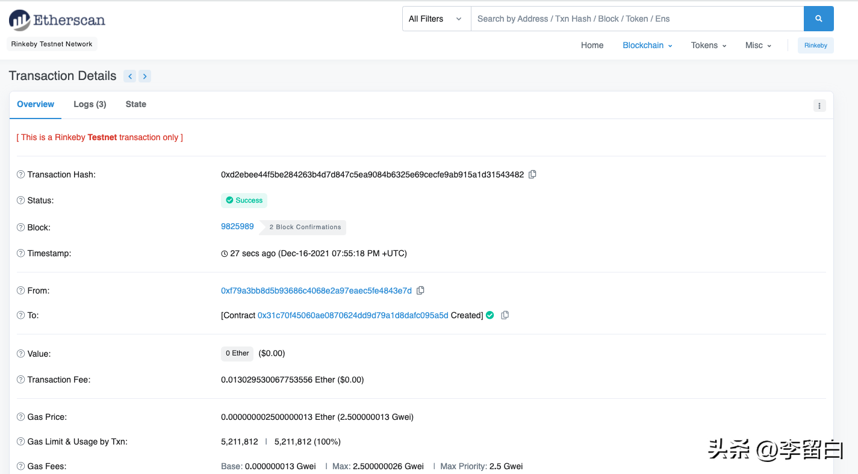Viewport: 858px width, 474px height.
Task: Click the Etherscan logo
Action: [x=57, y=20]
